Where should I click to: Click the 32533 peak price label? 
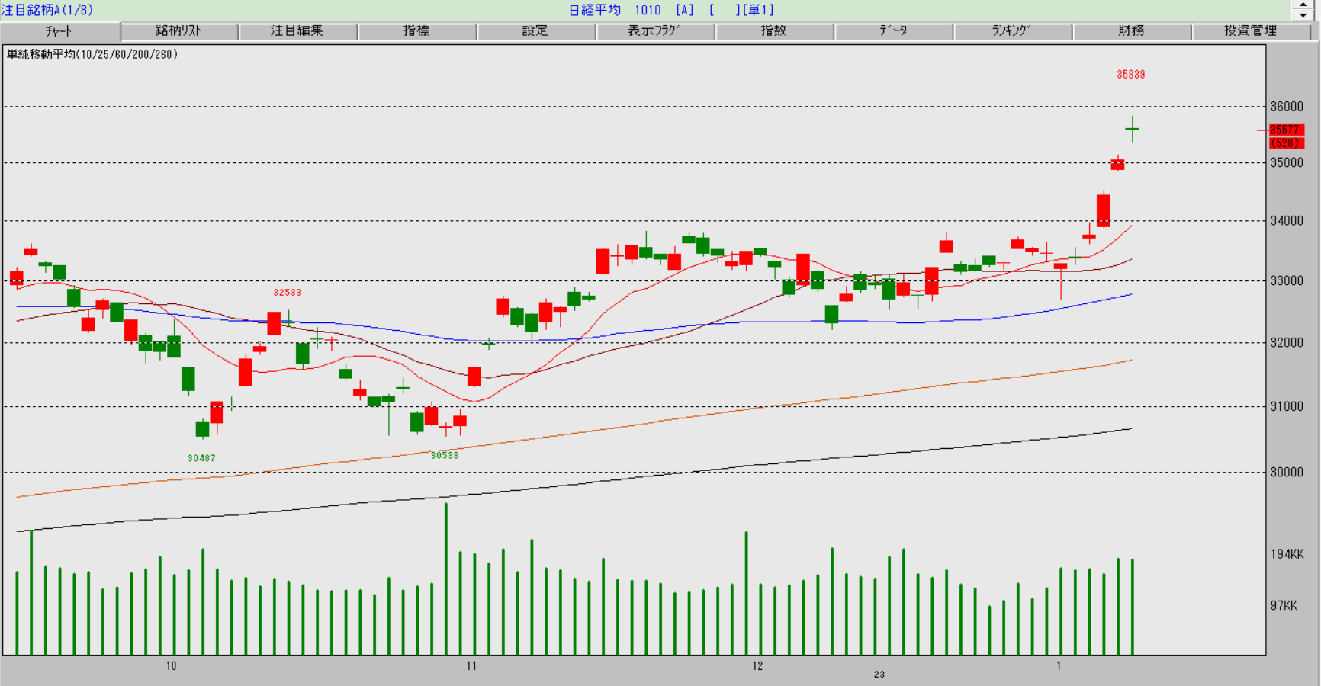coord(288,293)
